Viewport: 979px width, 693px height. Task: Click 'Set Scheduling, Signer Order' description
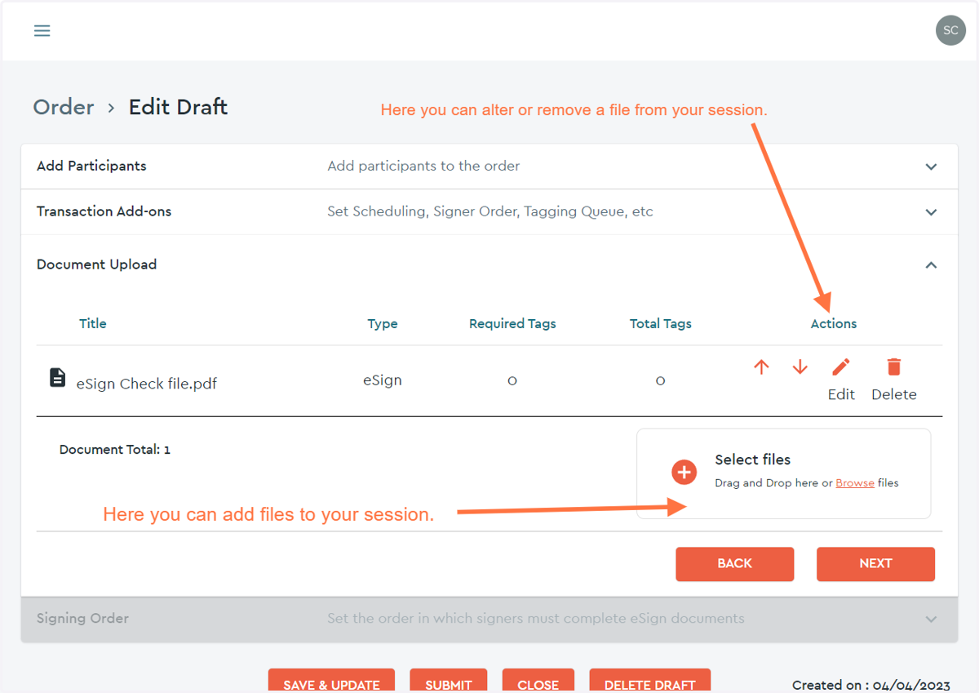(490, 211)
